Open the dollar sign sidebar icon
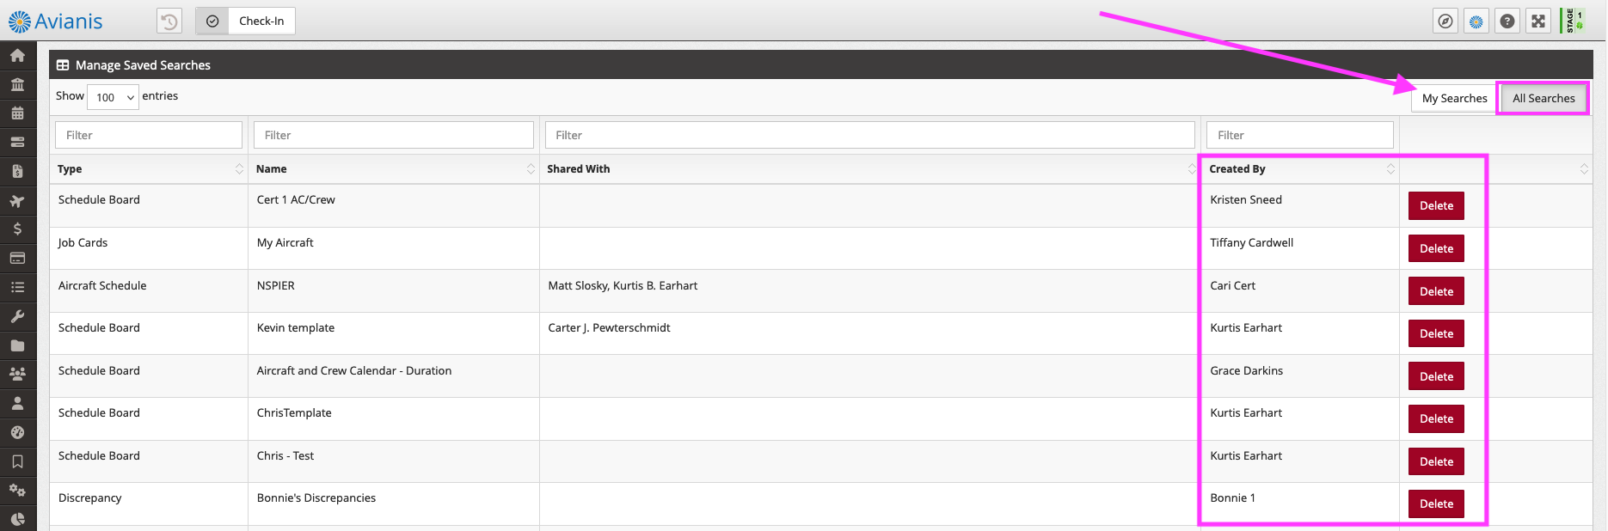Viewport: 1608px width, 531px height. pyautogui.click(x=17, y=229)
